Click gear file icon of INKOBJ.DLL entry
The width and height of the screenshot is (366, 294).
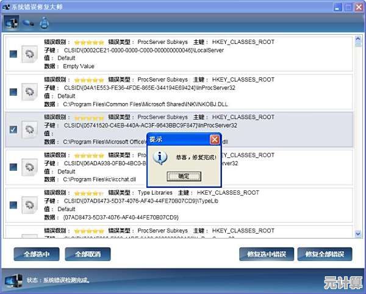pos(29,92)
